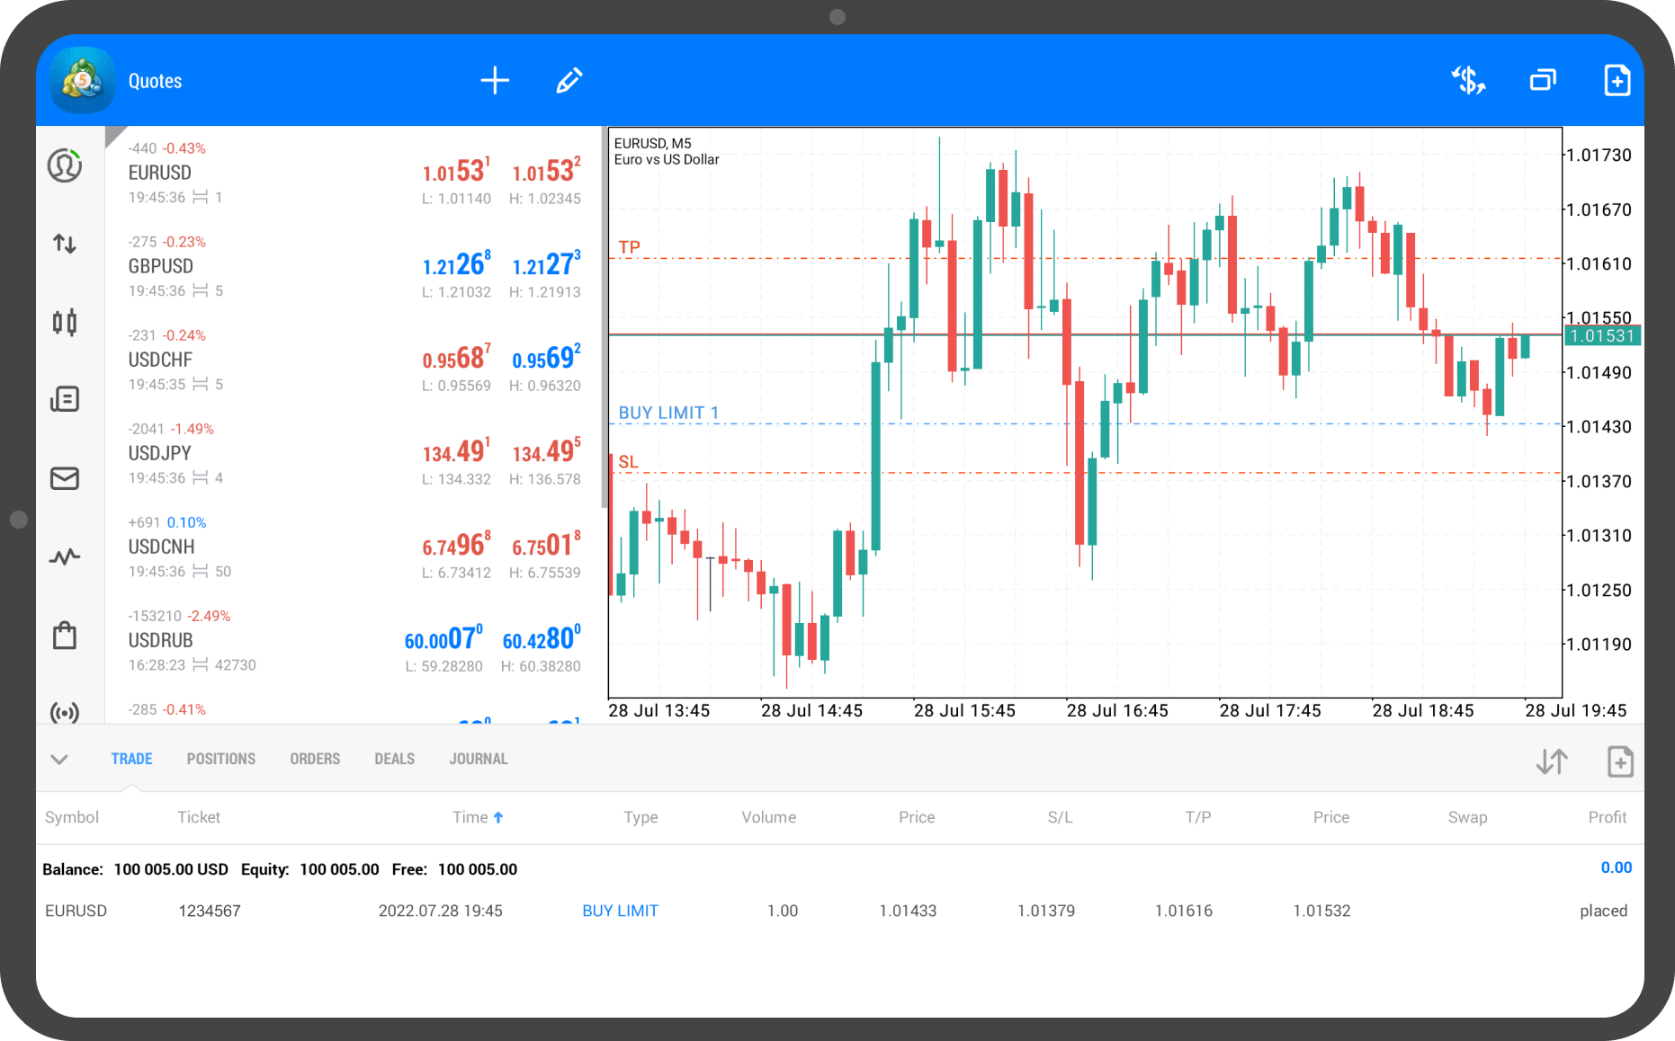Open the candlestick chart sidebar icon
The height and width of the screenshot is (1041, 1675).
(x=65, y=322)
